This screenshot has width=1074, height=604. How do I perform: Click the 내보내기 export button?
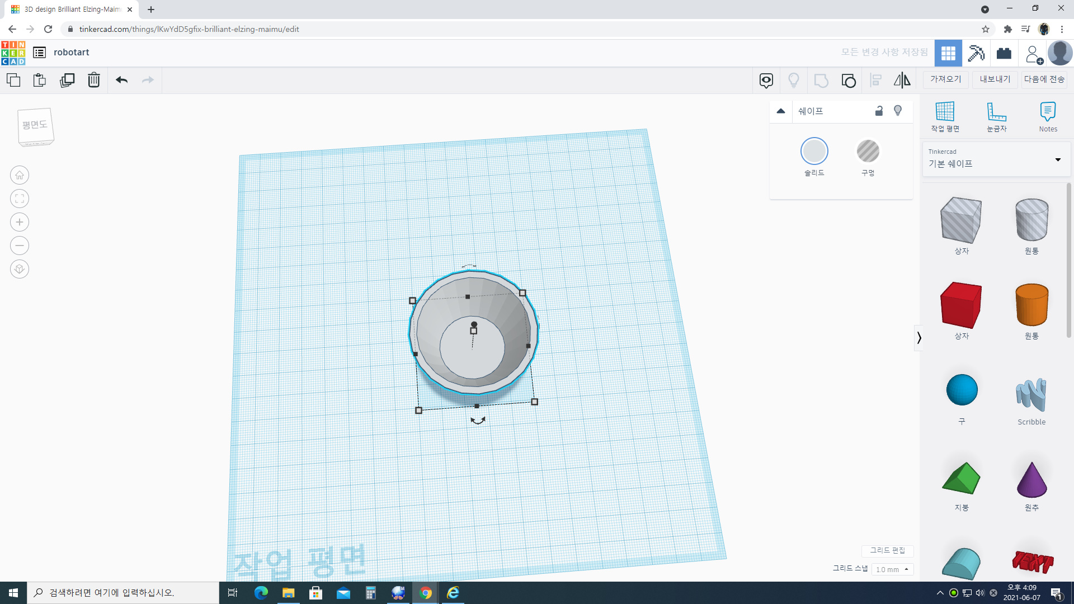tap(995, 79)
